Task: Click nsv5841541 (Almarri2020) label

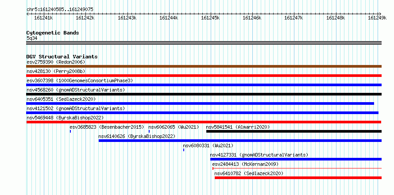Action: [x=238, y=127]
